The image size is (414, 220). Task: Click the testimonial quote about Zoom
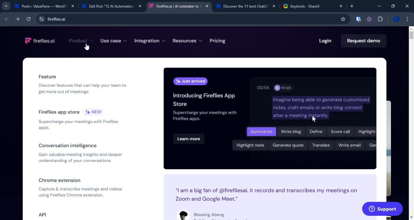coord(266,195)
